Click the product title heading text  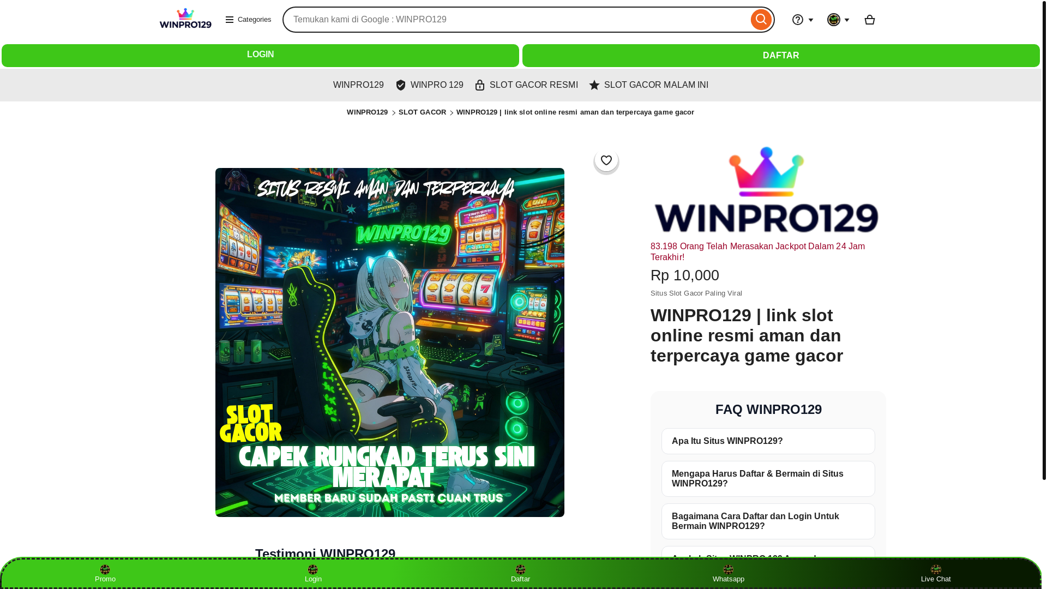click(x=747, y=335)
